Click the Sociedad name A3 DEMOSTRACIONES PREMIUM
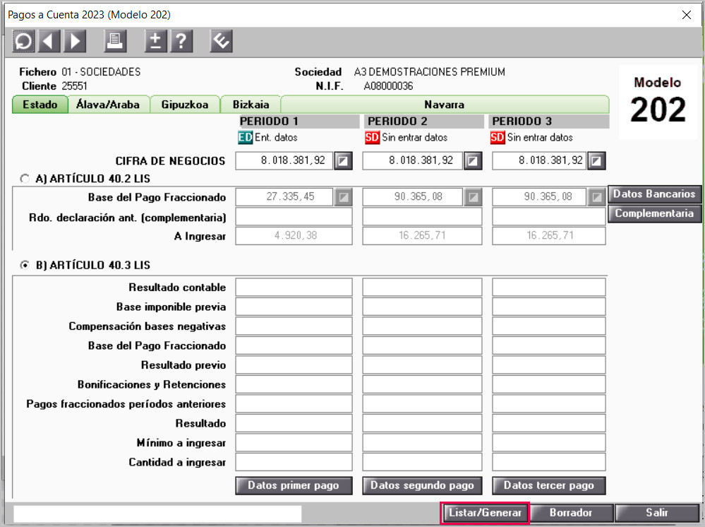 [429, 72]
